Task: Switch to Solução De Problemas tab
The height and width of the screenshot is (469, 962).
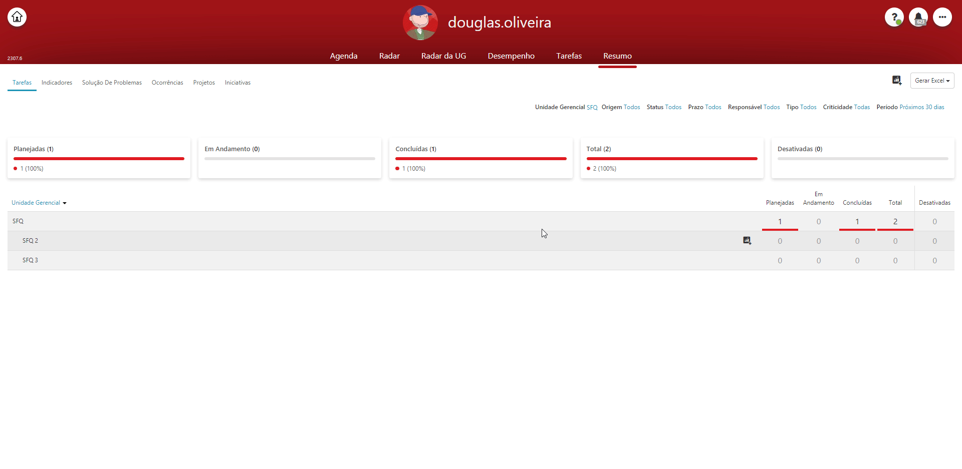Action: coord(112,83)
